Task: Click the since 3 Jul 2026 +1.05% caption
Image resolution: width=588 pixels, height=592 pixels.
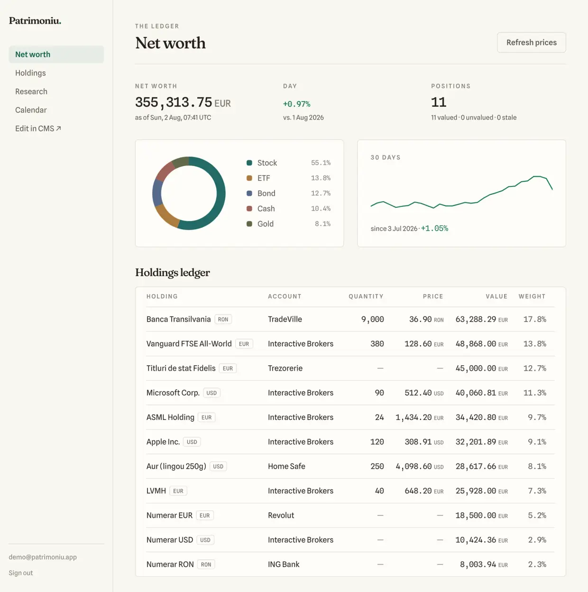Action: click(409, 229)
